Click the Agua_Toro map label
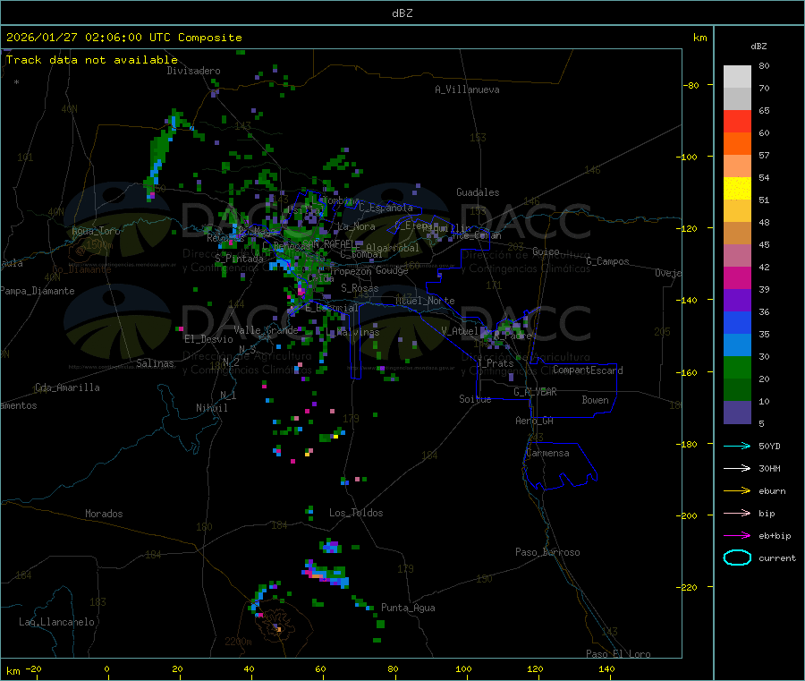The width and height of the screenshot is (805, 681). click(x=96, y=231)
